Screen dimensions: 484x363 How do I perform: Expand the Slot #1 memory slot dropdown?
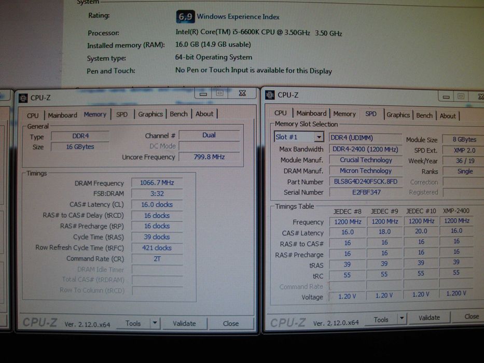click(x=319, y=136)
